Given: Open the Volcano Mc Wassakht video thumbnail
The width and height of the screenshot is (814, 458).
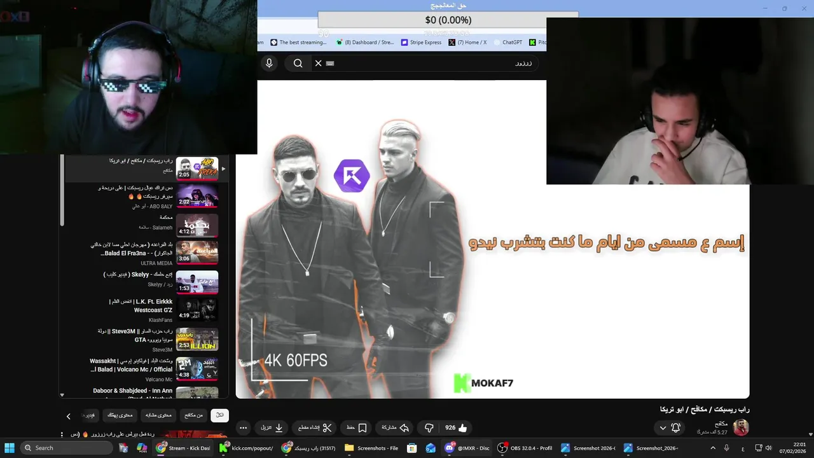Looking at the screenshot, I should (x=197, y=368).
